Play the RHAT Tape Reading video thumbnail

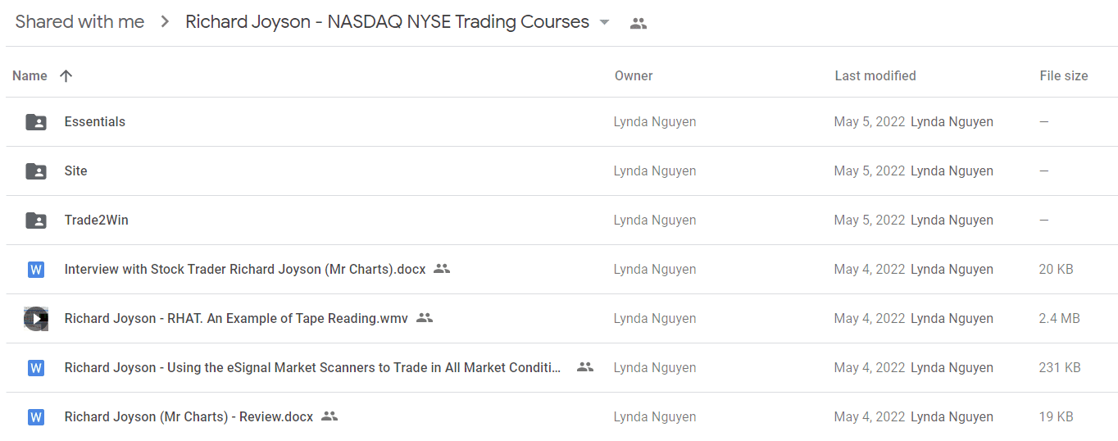pyautogui.click(x=36, y=319)
